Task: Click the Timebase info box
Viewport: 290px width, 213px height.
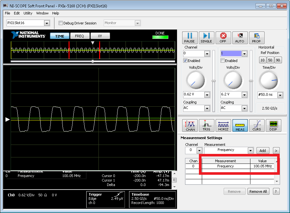Action: pyautogui.click(x=152, y=199)
